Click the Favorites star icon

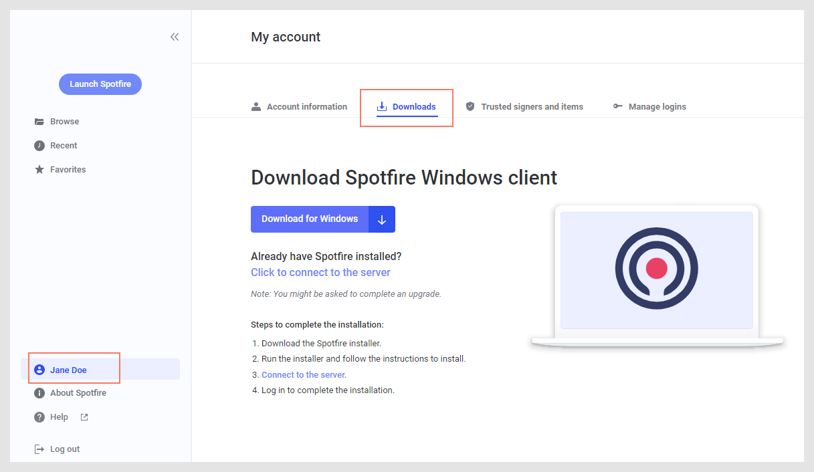[39, 169]
